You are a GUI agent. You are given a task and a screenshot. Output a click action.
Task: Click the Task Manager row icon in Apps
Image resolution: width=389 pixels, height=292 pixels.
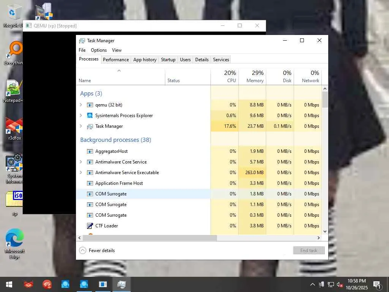(90, 126)
